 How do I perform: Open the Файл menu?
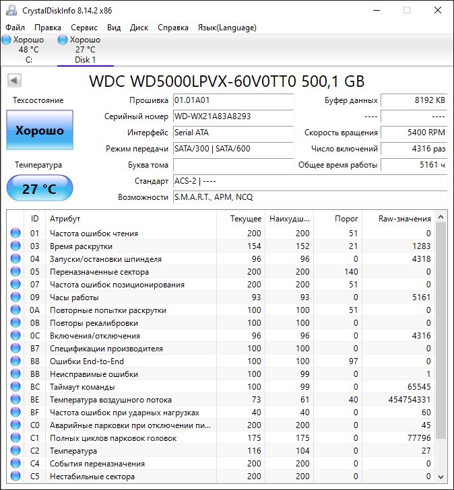(x=15, y=28)
